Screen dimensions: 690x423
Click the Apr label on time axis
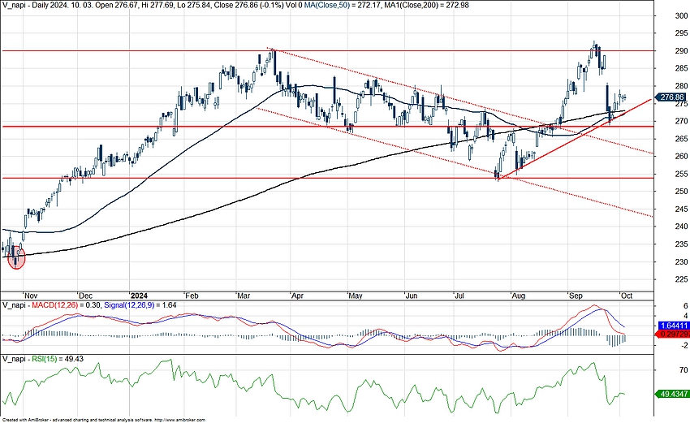(x=297, y=296)
